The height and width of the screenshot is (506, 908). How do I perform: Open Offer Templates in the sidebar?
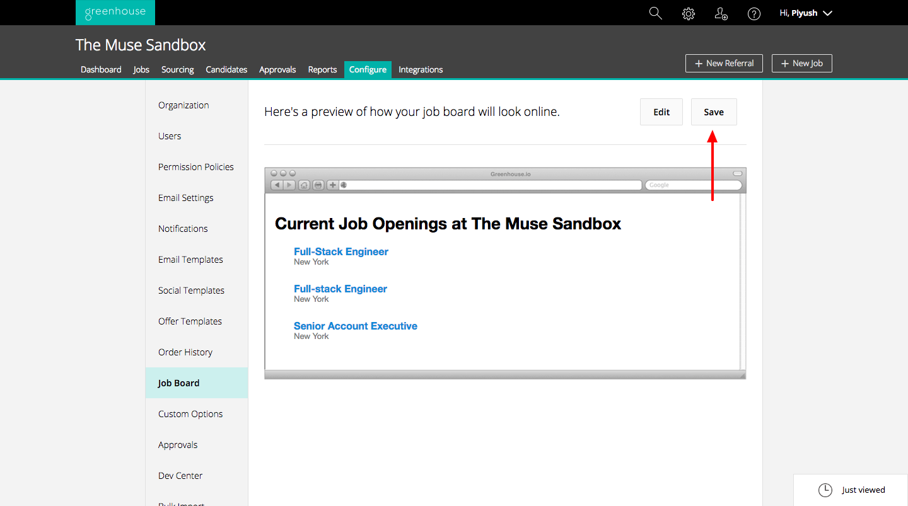tap(197, 321)
